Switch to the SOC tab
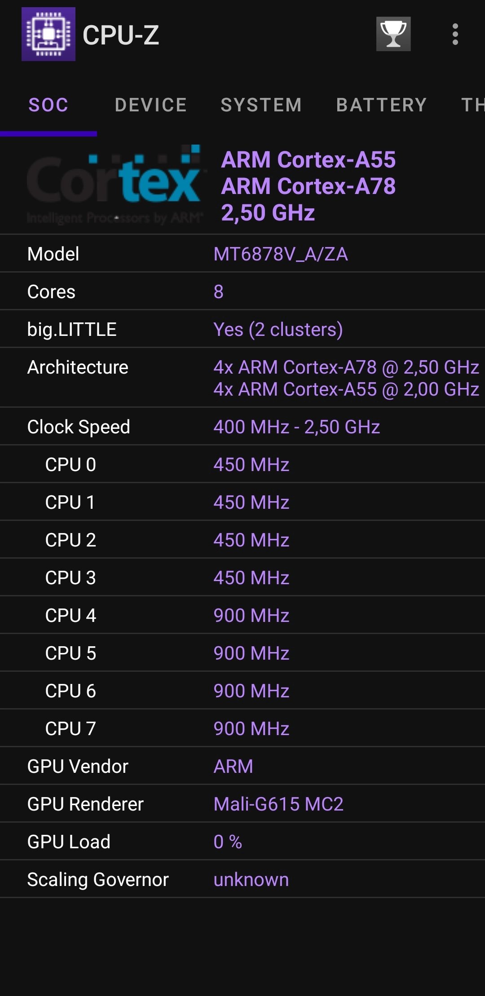The image size is (485, 996). tap(48, 105)
